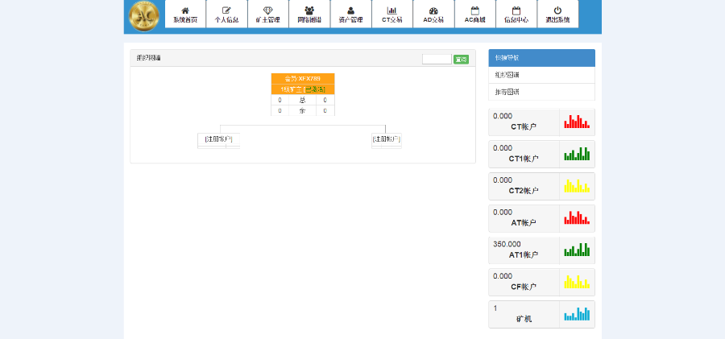This screenshot has width=725, height=339.
Task: Click the red bar chart beside AT帐户
Action: (x=577, y=218)
